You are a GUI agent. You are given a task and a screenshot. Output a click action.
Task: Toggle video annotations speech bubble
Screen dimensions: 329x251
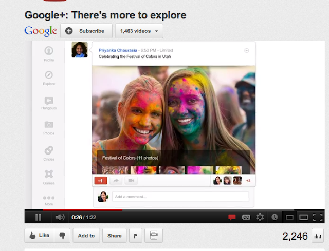click(232, 217)
